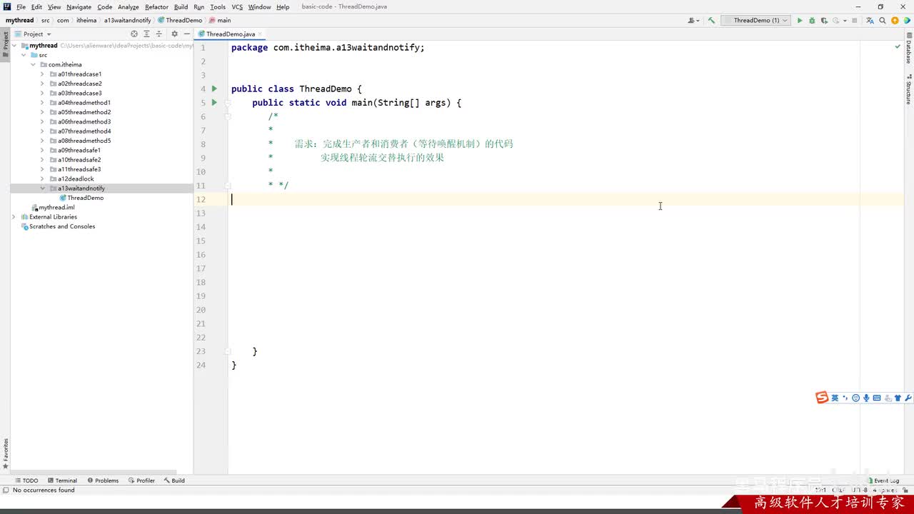Toggle the fold marker on line 5
Screen dimensions: 914x514
[228, 103]
